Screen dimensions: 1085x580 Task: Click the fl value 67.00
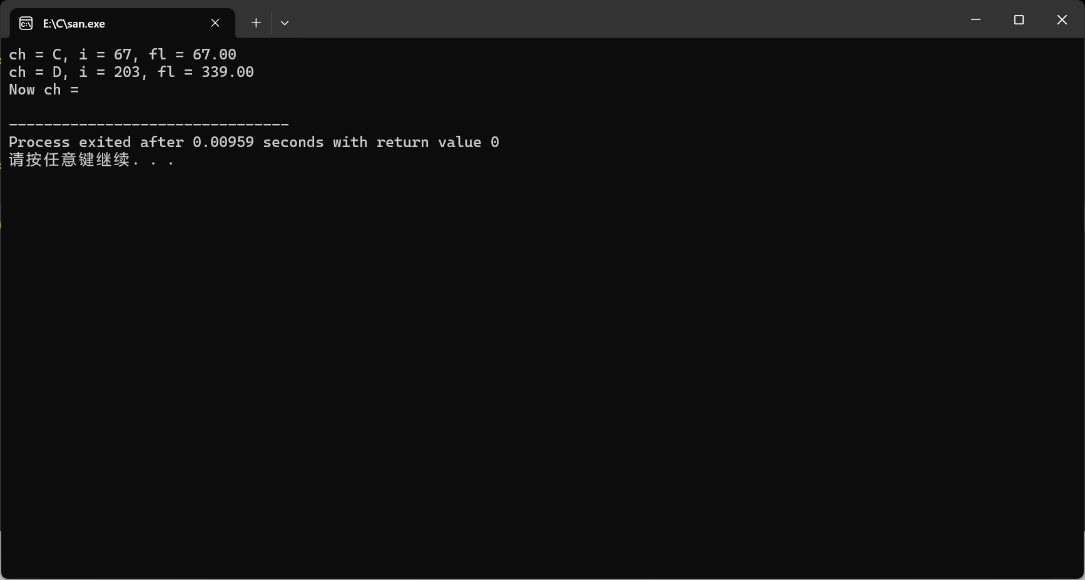pos(215,55)
